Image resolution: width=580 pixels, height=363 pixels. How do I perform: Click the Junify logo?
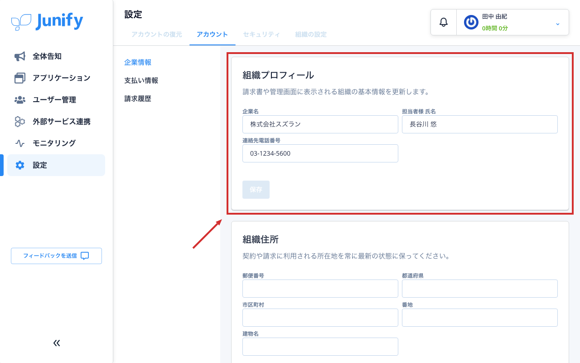[47, 21]
